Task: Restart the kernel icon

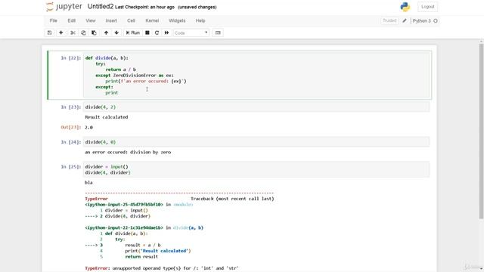Action: tap(157, 32)
